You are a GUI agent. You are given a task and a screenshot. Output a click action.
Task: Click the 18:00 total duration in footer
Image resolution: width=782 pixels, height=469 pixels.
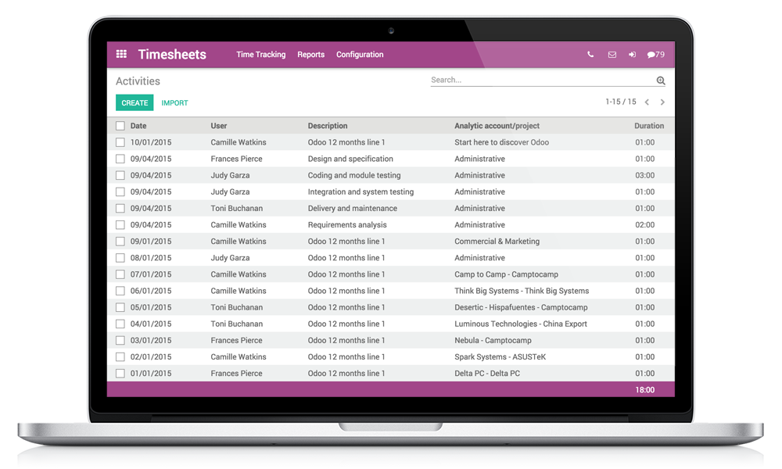(645, 390)
